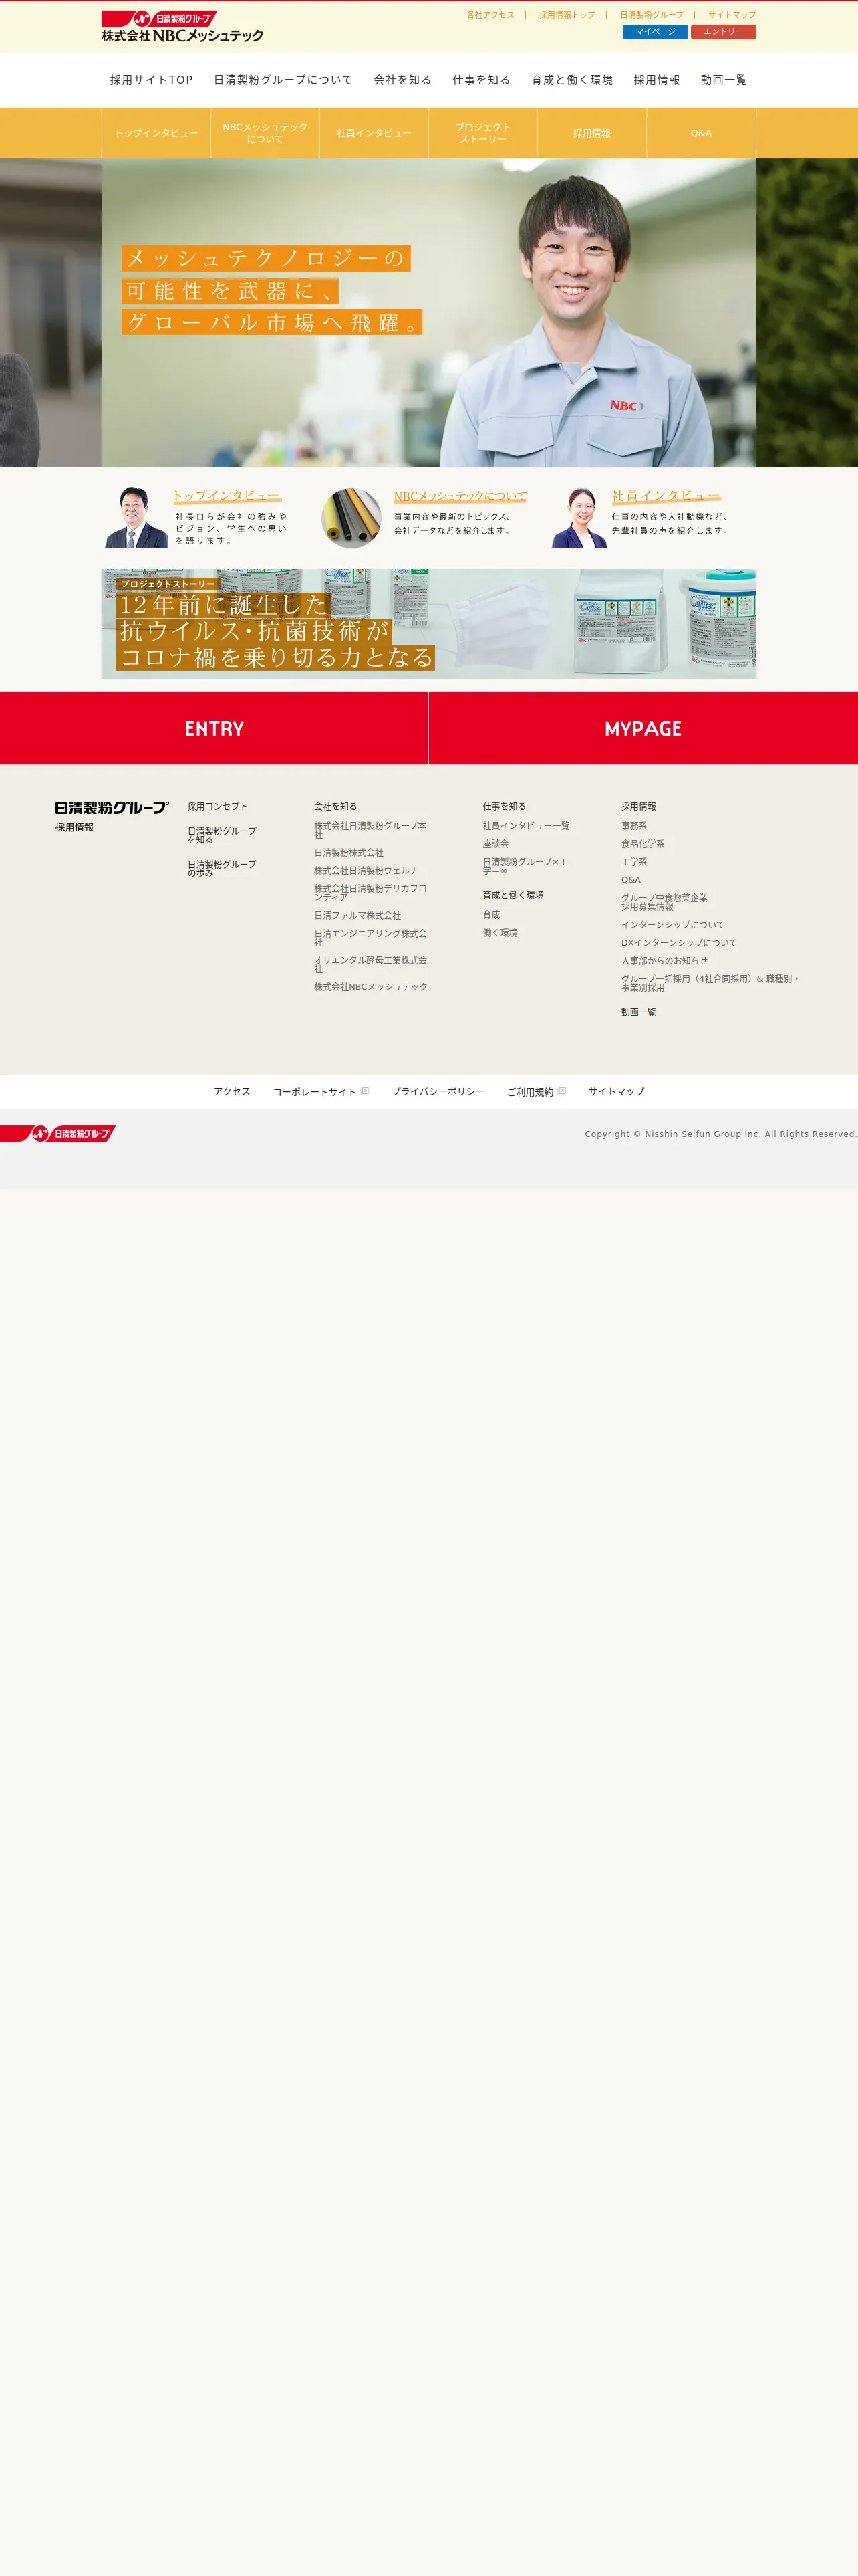Open project story banner about antiviral technology
Viewport: 858px width, 2576px height.
coord(428,624)
